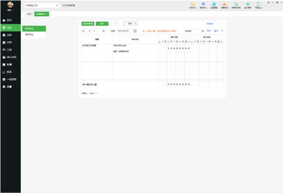Switch to the grey home tab

tap(29, 14)
